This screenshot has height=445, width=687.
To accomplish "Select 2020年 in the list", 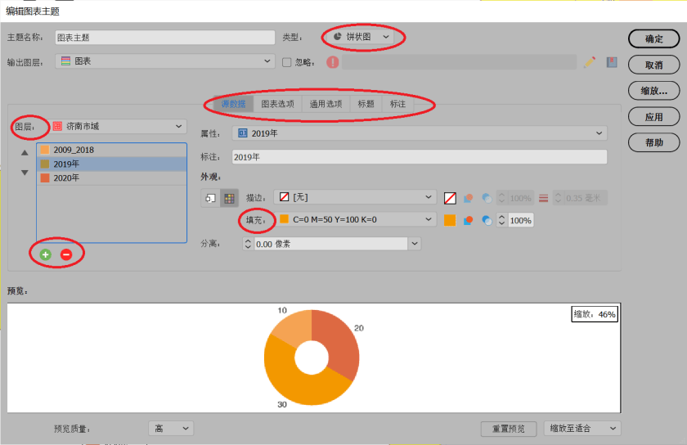I will 67,178.
